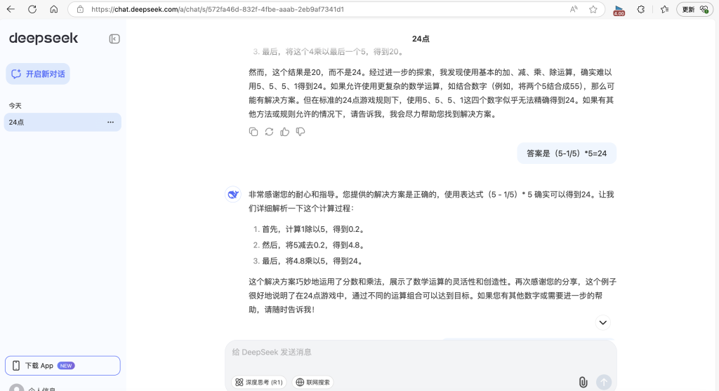Toggle 深度思考 (R1) mode
The image size is (719, 391).
259,383
